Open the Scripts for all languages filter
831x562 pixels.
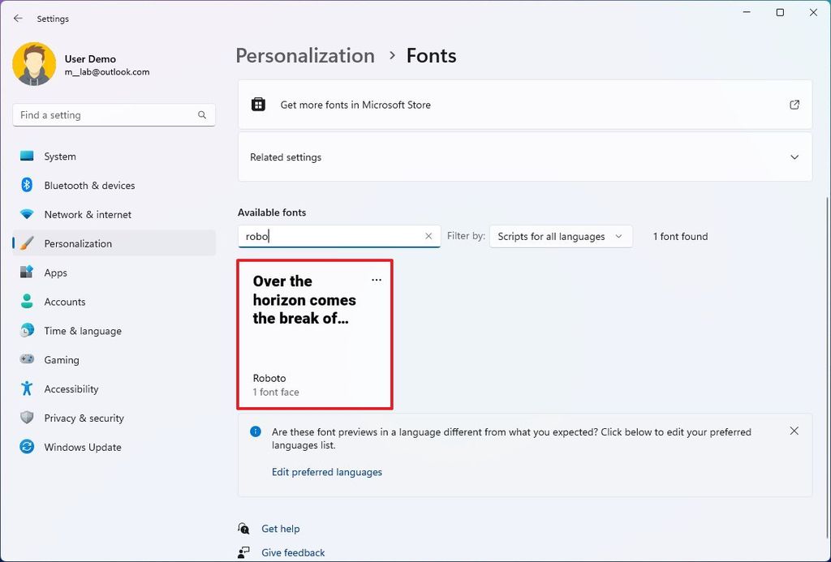[x=561, y=236]
